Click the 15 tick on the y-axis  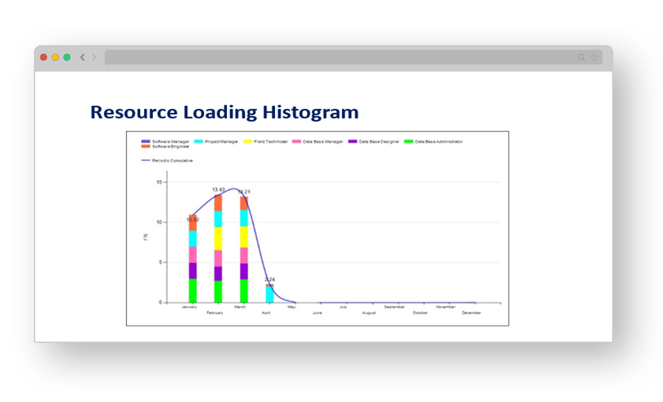159,182
